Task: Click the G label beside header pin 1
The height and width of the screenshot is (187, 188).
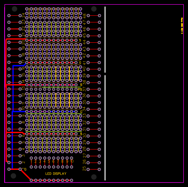Action: coord(25,169)
